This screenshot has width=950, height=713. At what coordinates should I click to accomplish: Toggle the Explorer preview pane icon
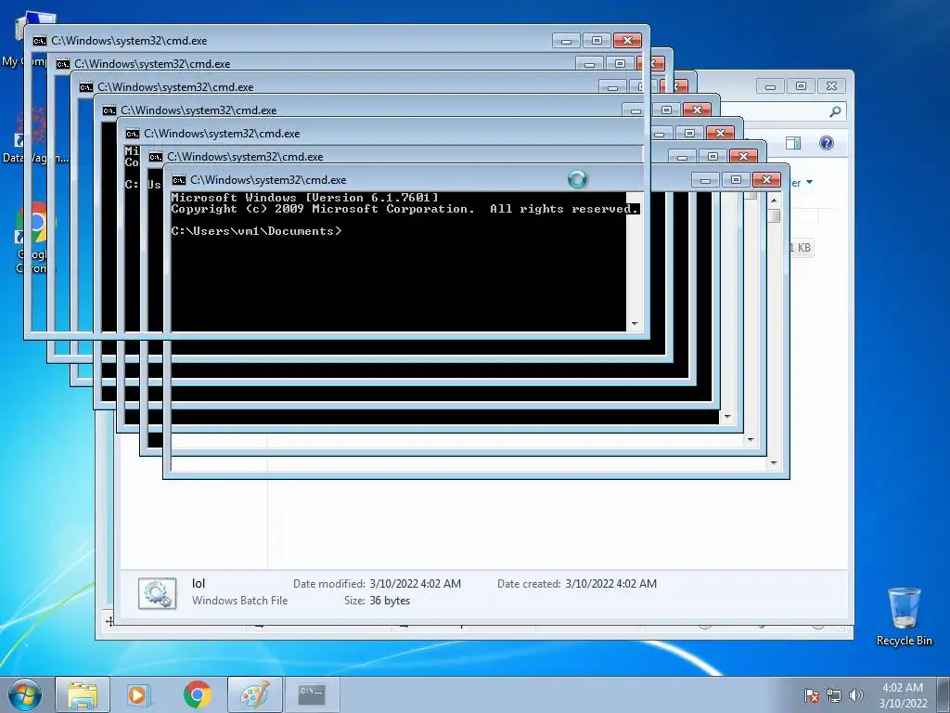click(793, 143)
